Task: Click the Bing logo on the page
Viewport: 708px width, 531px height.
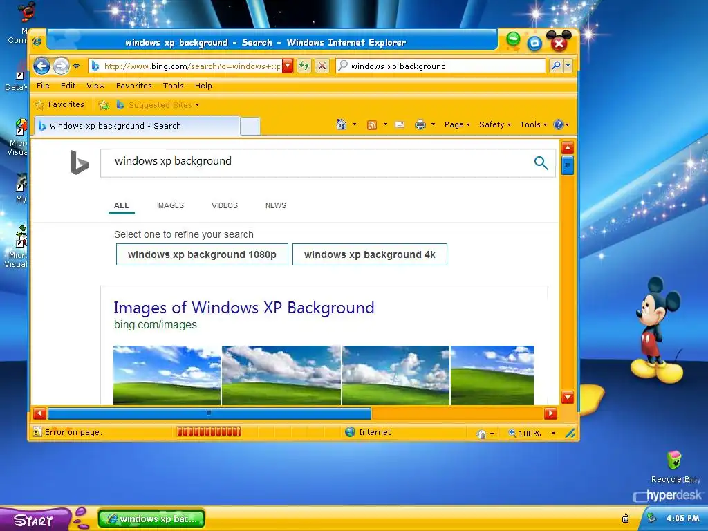Action: [x=80, y=162]
